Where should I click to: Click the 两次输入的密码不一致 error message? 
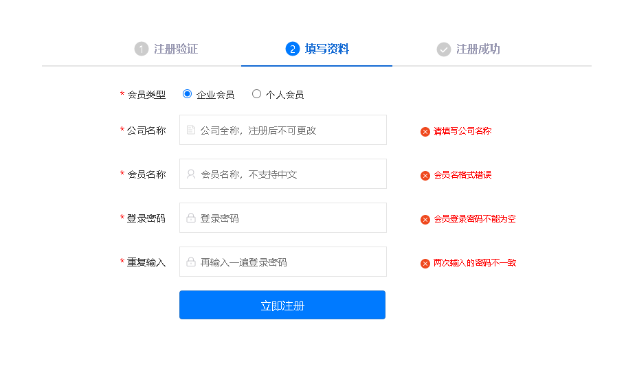[x=475, y=262]
